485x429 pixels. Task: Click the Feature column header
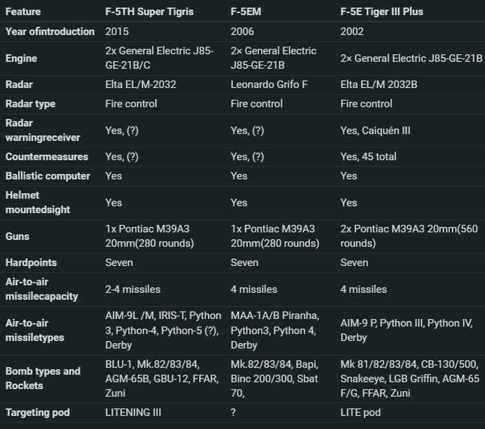[23, 12]
